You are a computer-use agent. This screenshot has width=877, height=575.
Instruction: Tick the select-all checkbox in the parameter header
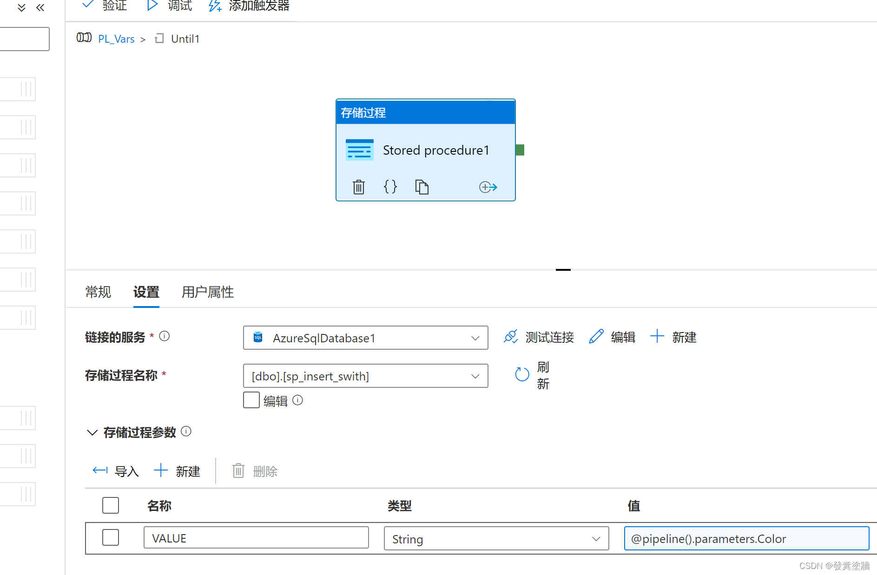point(111,505)
